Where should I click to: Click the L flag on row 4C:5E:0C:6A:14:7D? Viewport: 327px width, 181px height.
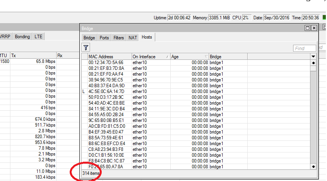(84, 91)
